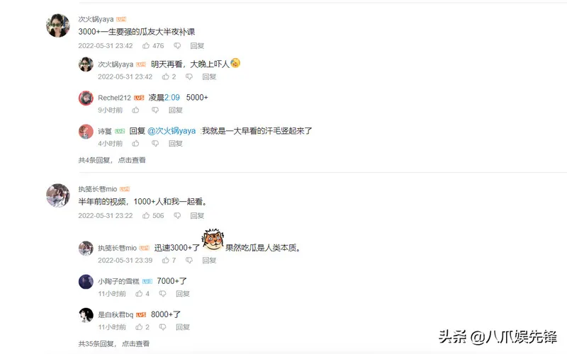Open username 小狗子的雪糕
Screen dimensions: 567x354
(118, 281)
